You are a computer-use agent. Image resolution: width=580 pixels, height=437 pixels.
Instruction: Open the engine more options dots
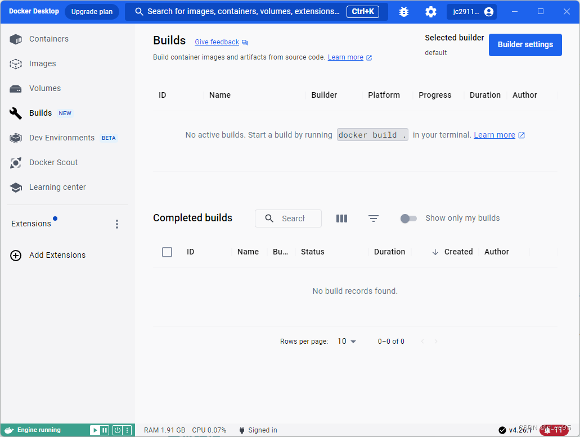point(127,430)
